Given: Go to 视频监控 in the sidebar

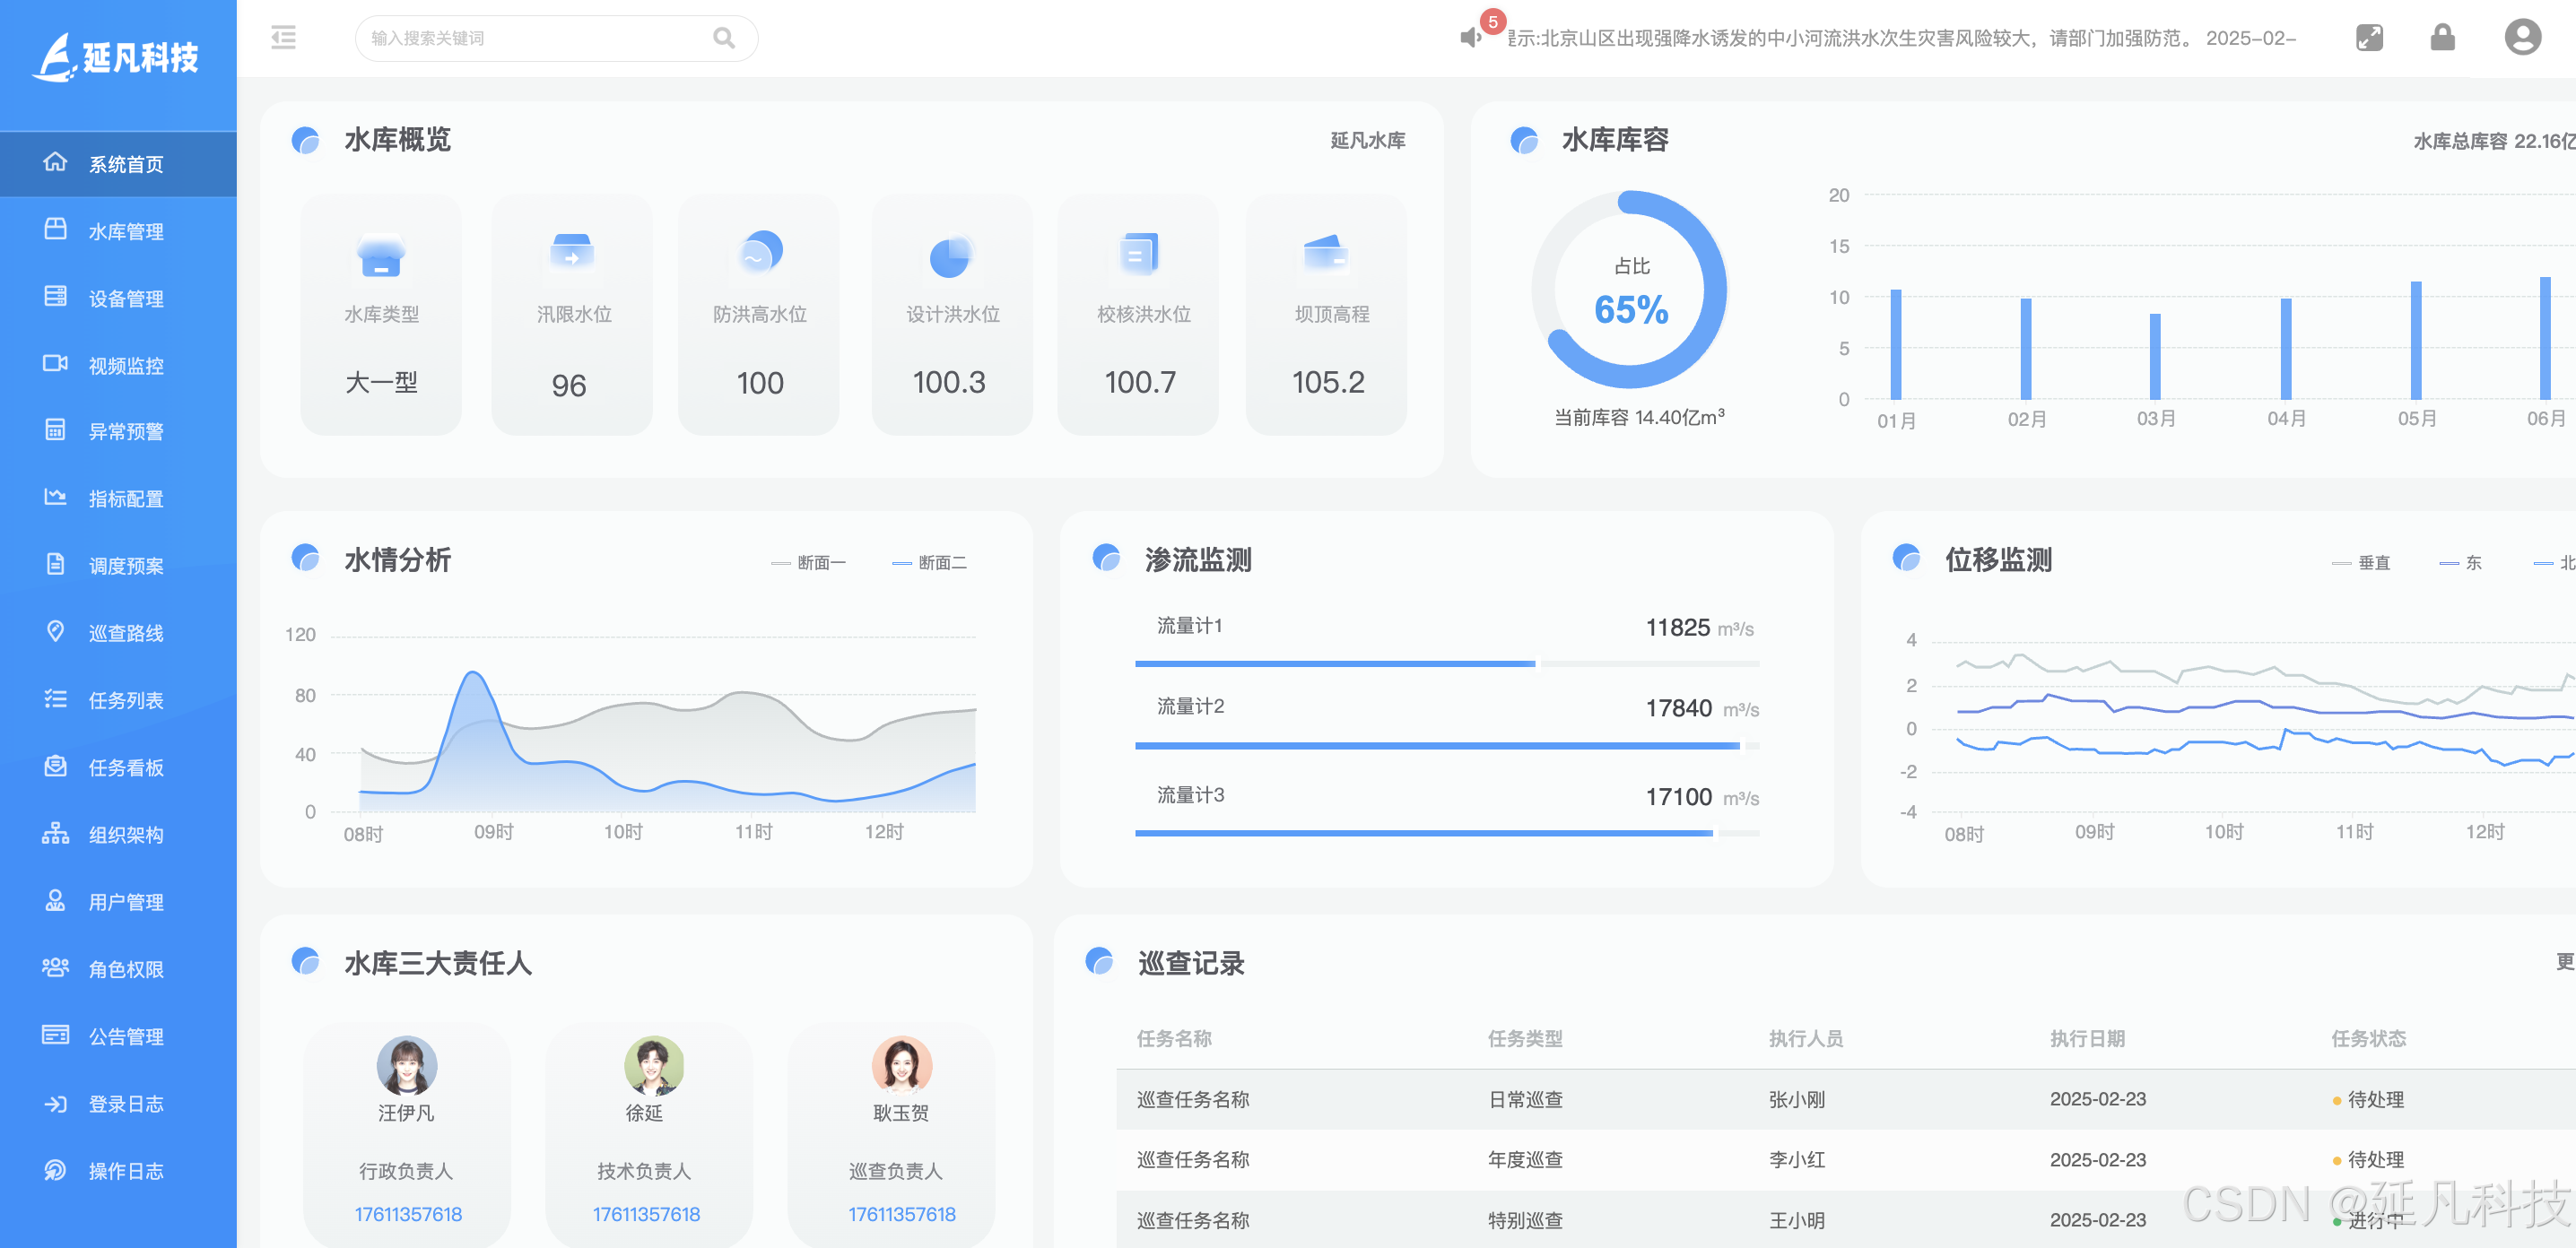Looking at the screenshot, I should pos(125,366).
